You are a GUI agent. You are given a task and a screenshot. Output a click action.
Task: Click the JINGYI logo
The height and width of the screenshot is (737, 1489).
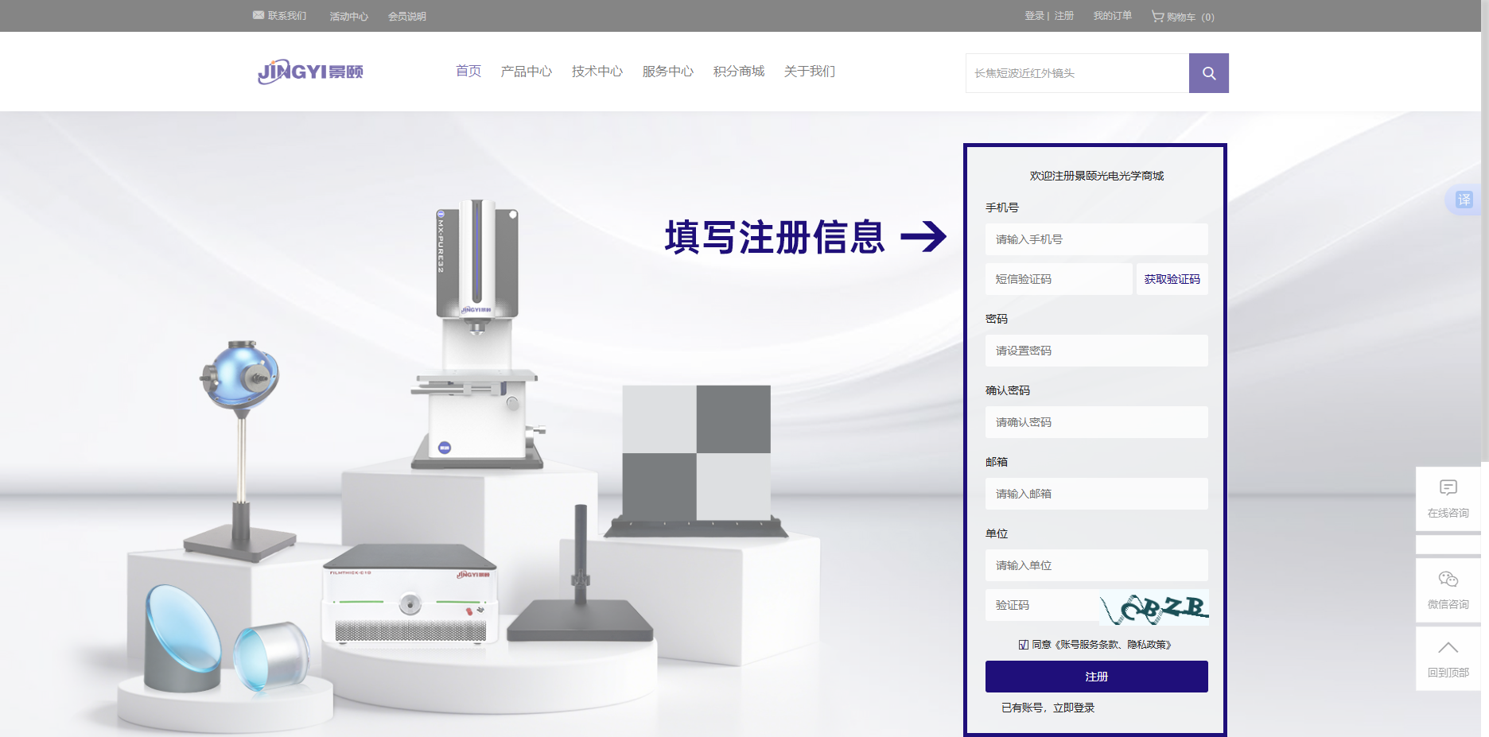click(310, 72)
